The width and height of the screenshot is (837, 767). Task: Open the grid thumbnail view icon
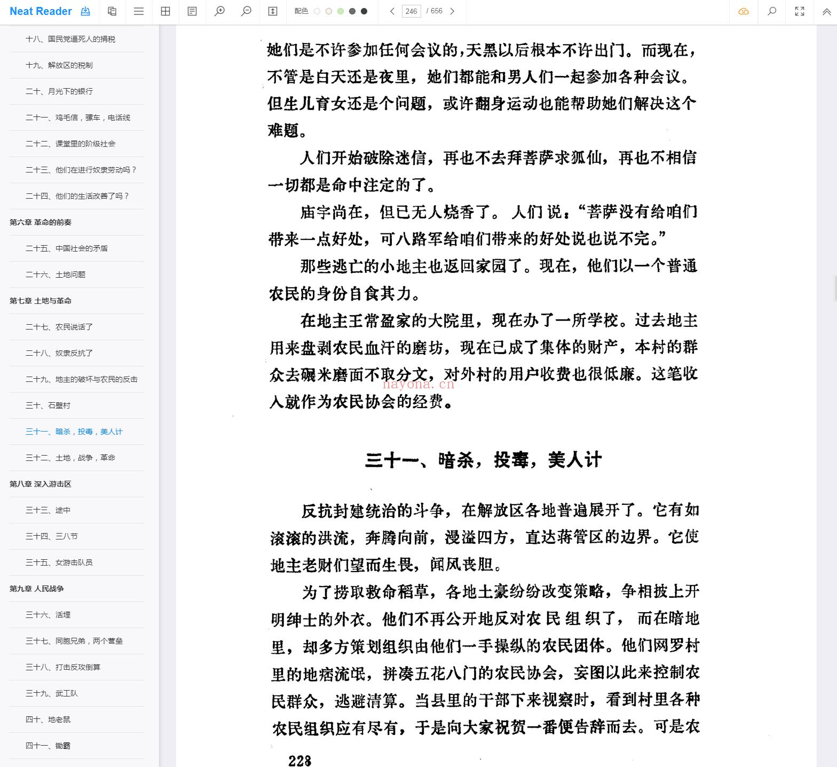point(165,11)
